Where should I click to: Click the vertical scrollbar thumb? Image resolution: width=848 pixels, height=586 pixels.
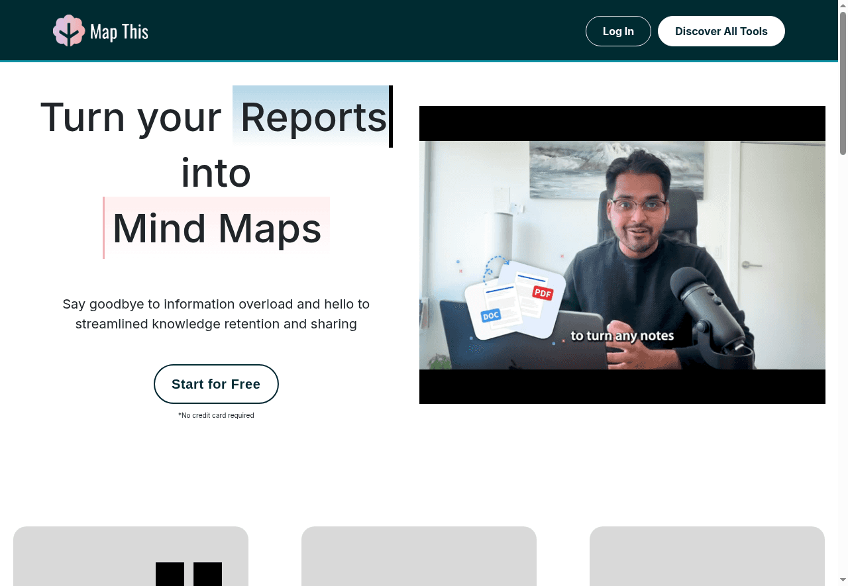pos(843,83)
